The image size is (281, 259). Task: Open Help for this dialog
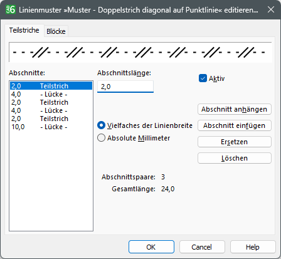(x=253, y=247)
